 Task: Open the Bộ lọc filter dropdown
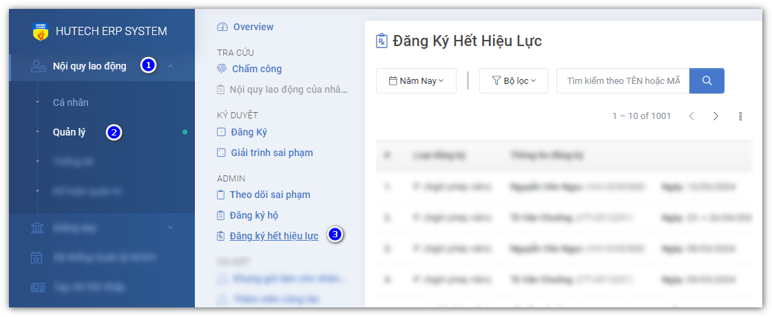[x=513, y=81]
